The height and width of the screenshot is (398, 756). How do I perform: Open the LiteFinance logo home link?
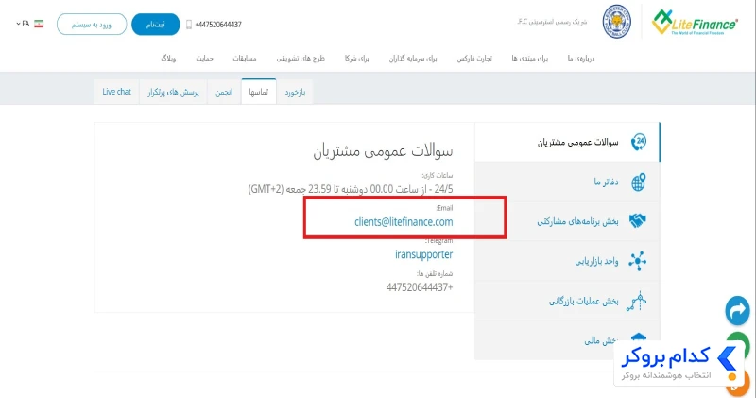(695, 22)
